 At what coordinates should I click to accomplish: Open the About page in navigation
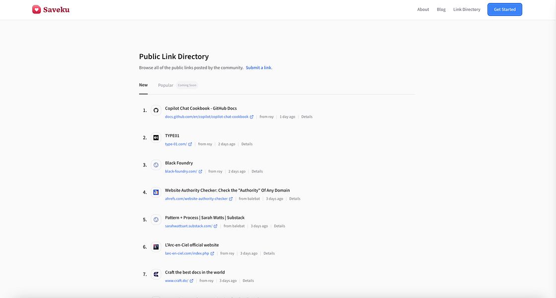[423, 9]
